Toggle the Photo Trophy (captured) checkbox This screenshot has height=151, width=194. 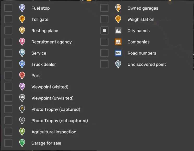coord(8,109)
